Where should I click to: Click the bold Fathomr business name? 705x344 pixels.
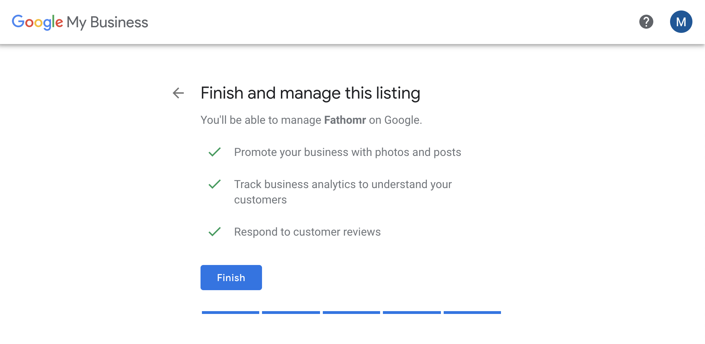345,120
